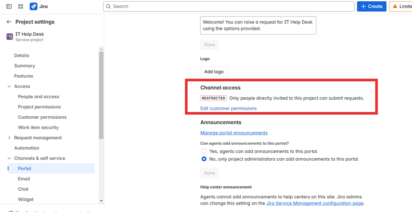Click the search magnifier icon
The image size is (412, 212).
pyautogui.click(x=108, y=7)
